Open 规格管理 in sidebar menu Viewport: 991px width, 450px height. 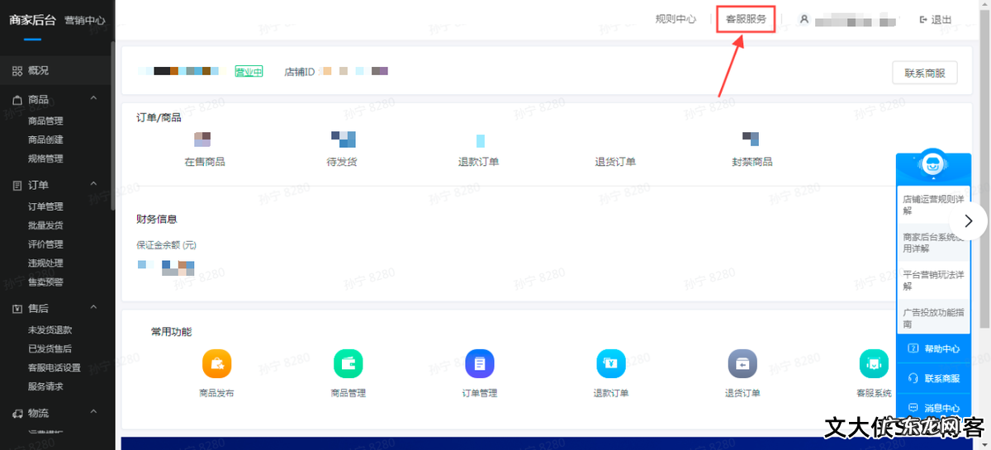point(45,159)
